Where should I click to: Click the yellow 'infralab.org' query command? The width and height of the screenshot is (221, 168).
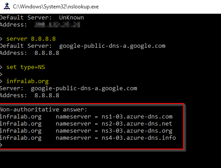(x=27, y=81)
